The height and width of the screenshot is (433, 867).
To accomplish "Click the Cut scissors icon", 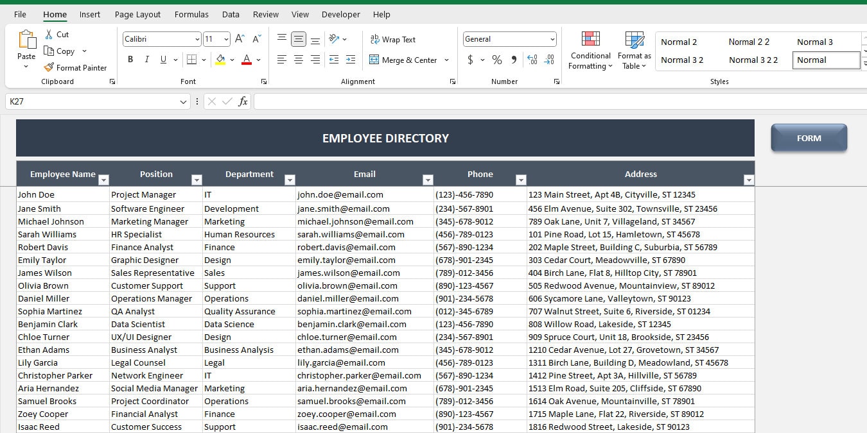I will click(49, 34).
